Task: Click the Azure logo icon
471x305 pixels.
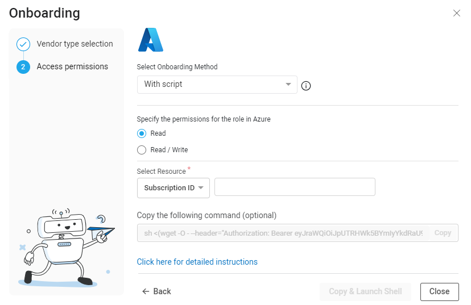Action: click(151, 40)
